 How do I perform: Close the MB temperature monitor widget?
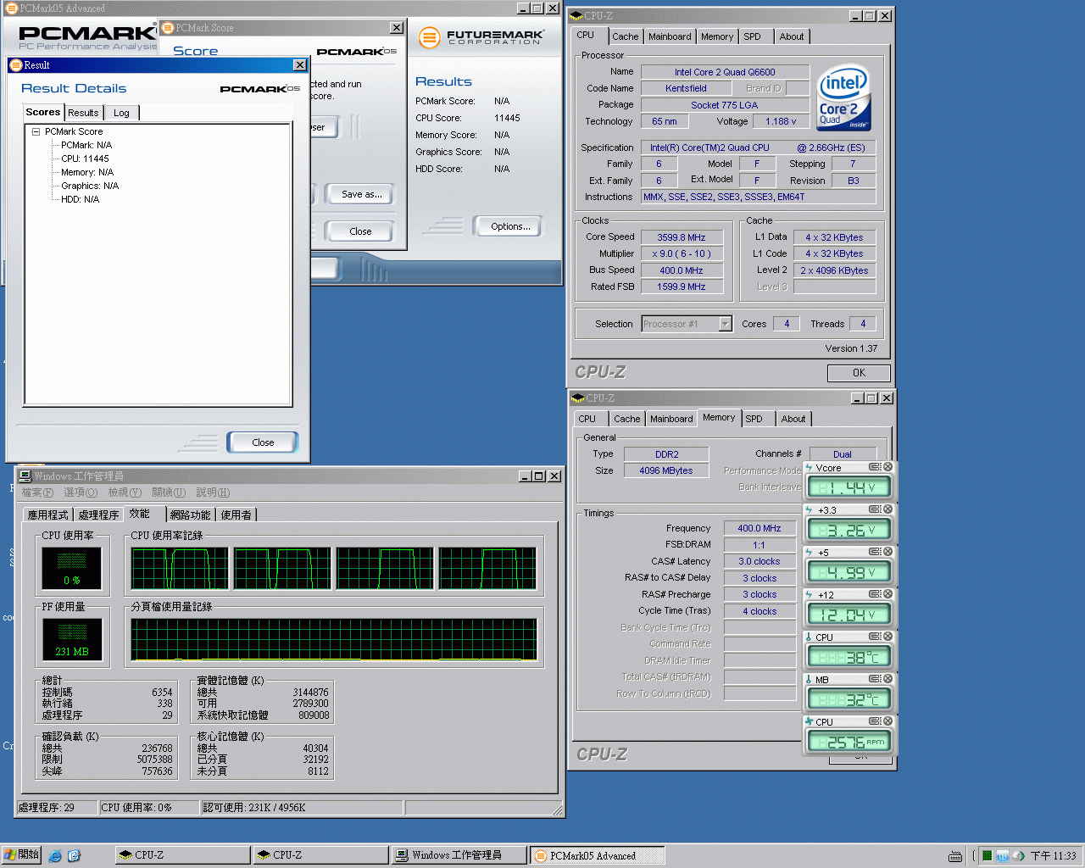pos(887,679)
